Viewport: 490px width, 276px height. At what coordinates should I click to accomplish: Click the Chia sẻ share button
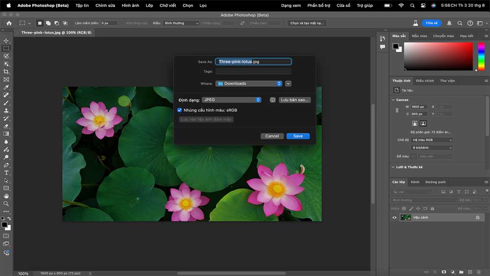point(432,23)
